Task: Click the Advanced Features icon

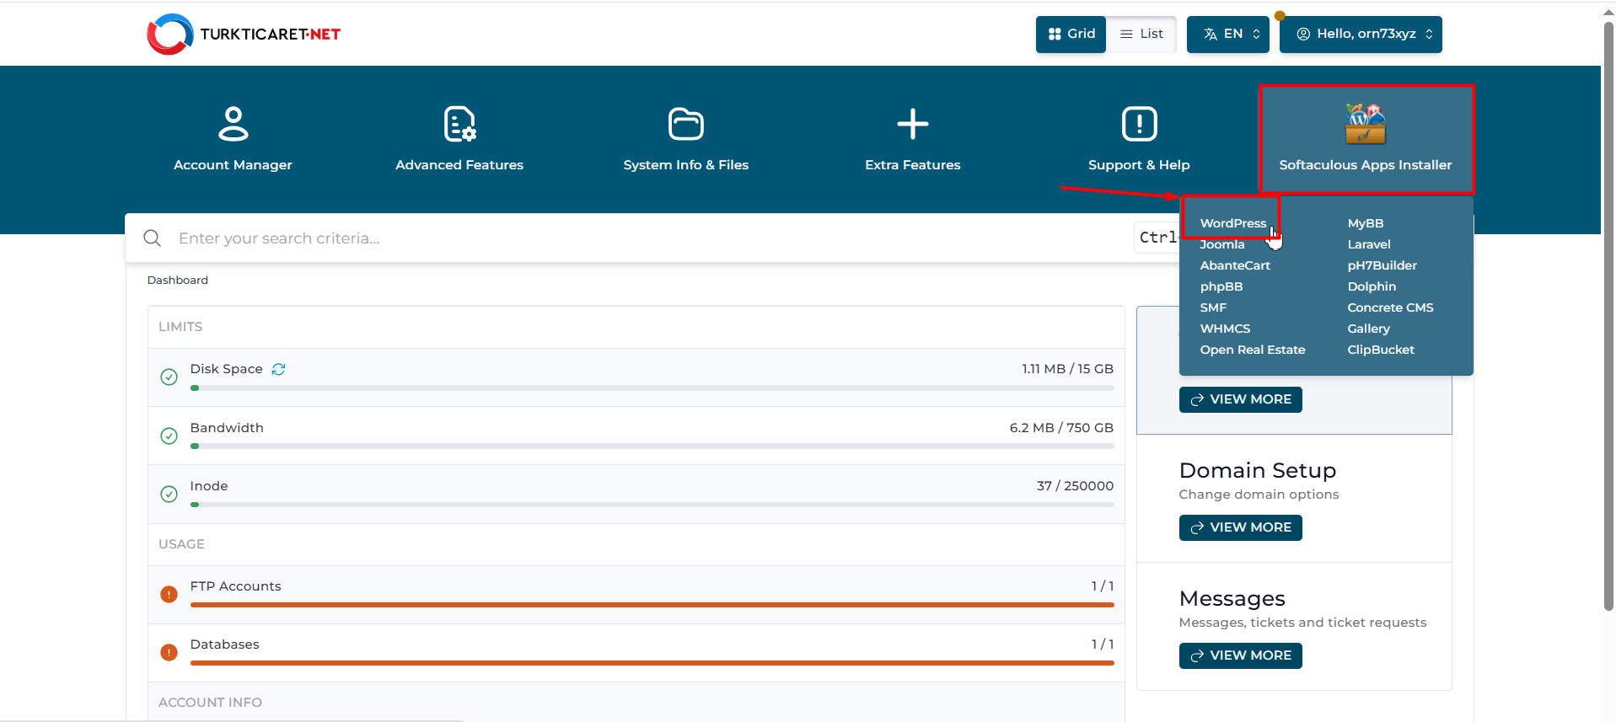Action: [x=459, y=124]
